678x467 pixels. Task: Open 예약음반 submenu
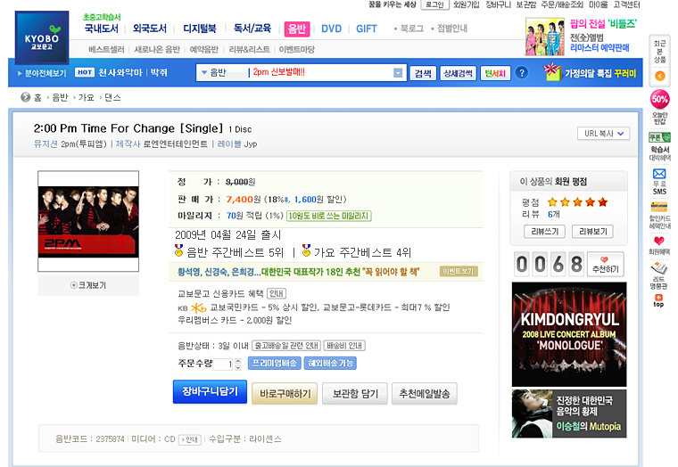[x=204, y=49]
